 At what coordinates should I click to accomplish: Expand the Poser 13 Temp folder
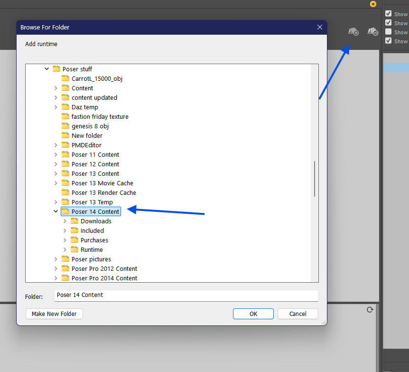[56, 202]
